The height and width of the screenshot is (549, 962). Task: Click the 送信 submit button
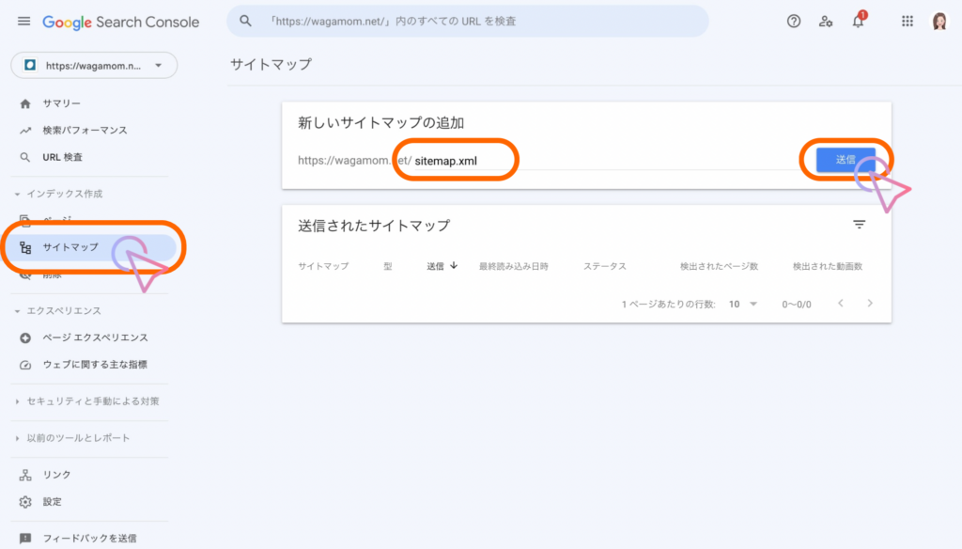pyautogui.click(x=845, y=160)
